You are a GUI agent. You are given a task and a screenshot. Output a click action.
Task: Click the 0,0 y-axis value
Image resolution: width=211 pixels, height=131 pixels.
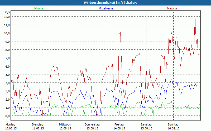[8, 116]
